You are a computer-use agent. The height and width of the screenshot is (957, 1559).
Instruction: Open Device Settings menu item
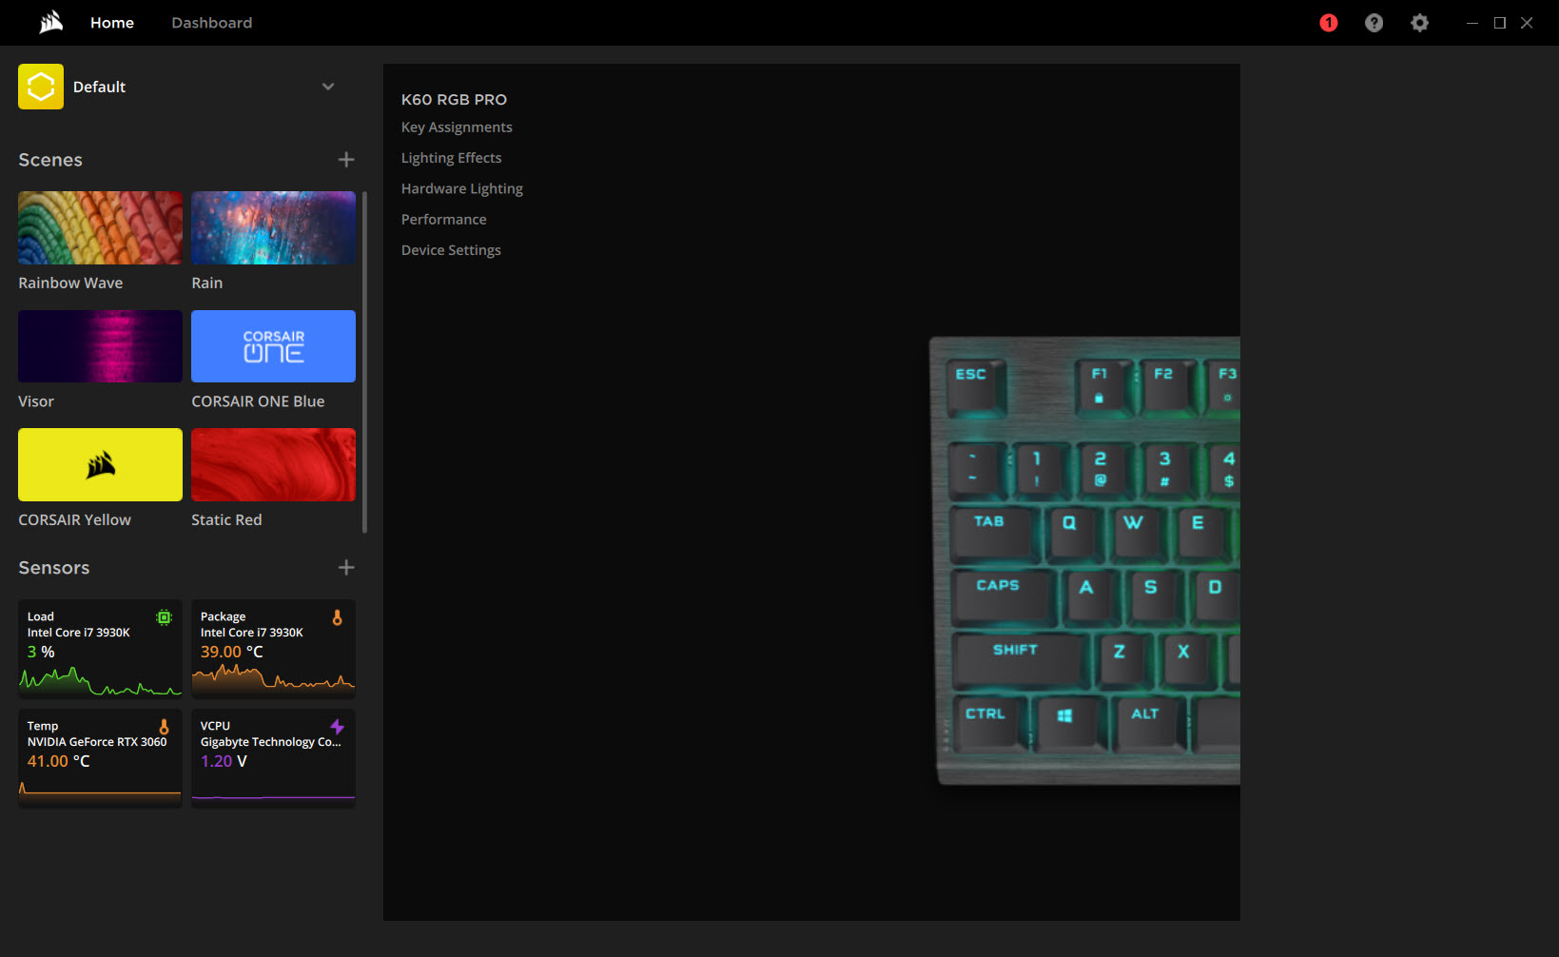click(451, 250)
